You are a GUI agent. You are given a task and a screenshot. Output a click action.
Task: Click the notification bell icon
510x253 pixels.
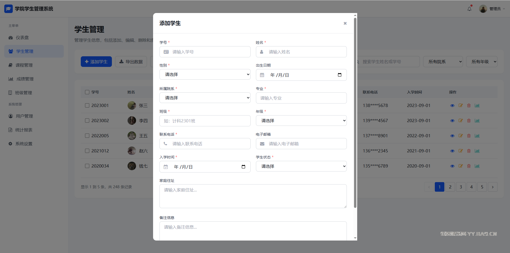pos(469,9)
